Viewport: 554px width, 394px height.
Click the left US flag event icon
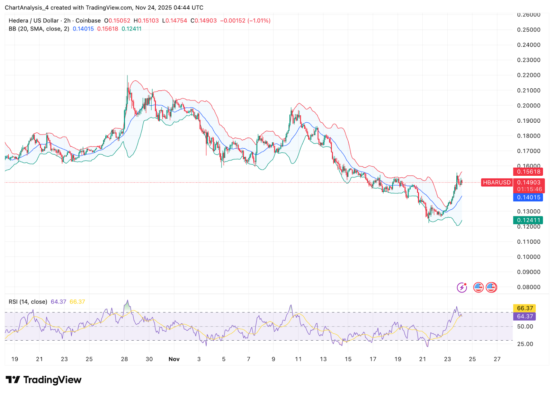(x=478, y=287)
